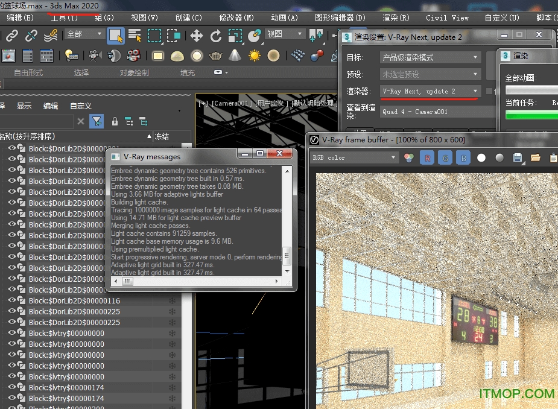Click the V-Ray IES cone light icon
The width and height of the screenshot is (558, 409).
click(235, 55)
